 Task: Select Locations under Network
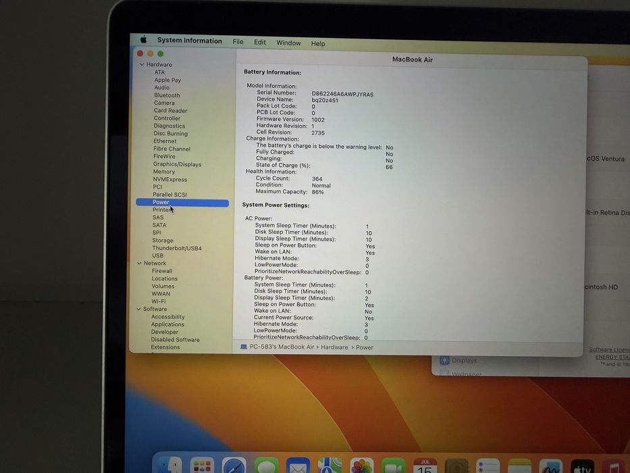click(164, 278)
